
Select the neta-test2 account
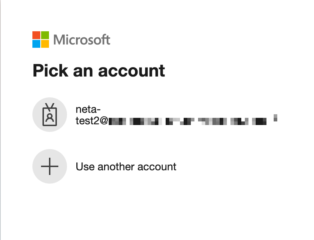click(x=155, y=115)
